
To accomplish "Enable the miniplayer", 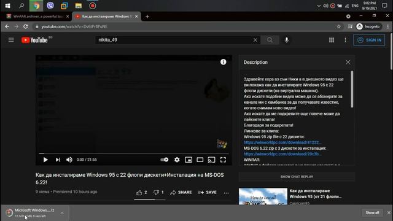I will coord(189,160).
